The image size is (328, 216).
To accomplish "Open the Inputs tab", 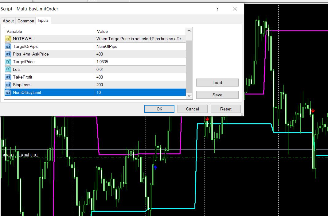I will [43, 21].
